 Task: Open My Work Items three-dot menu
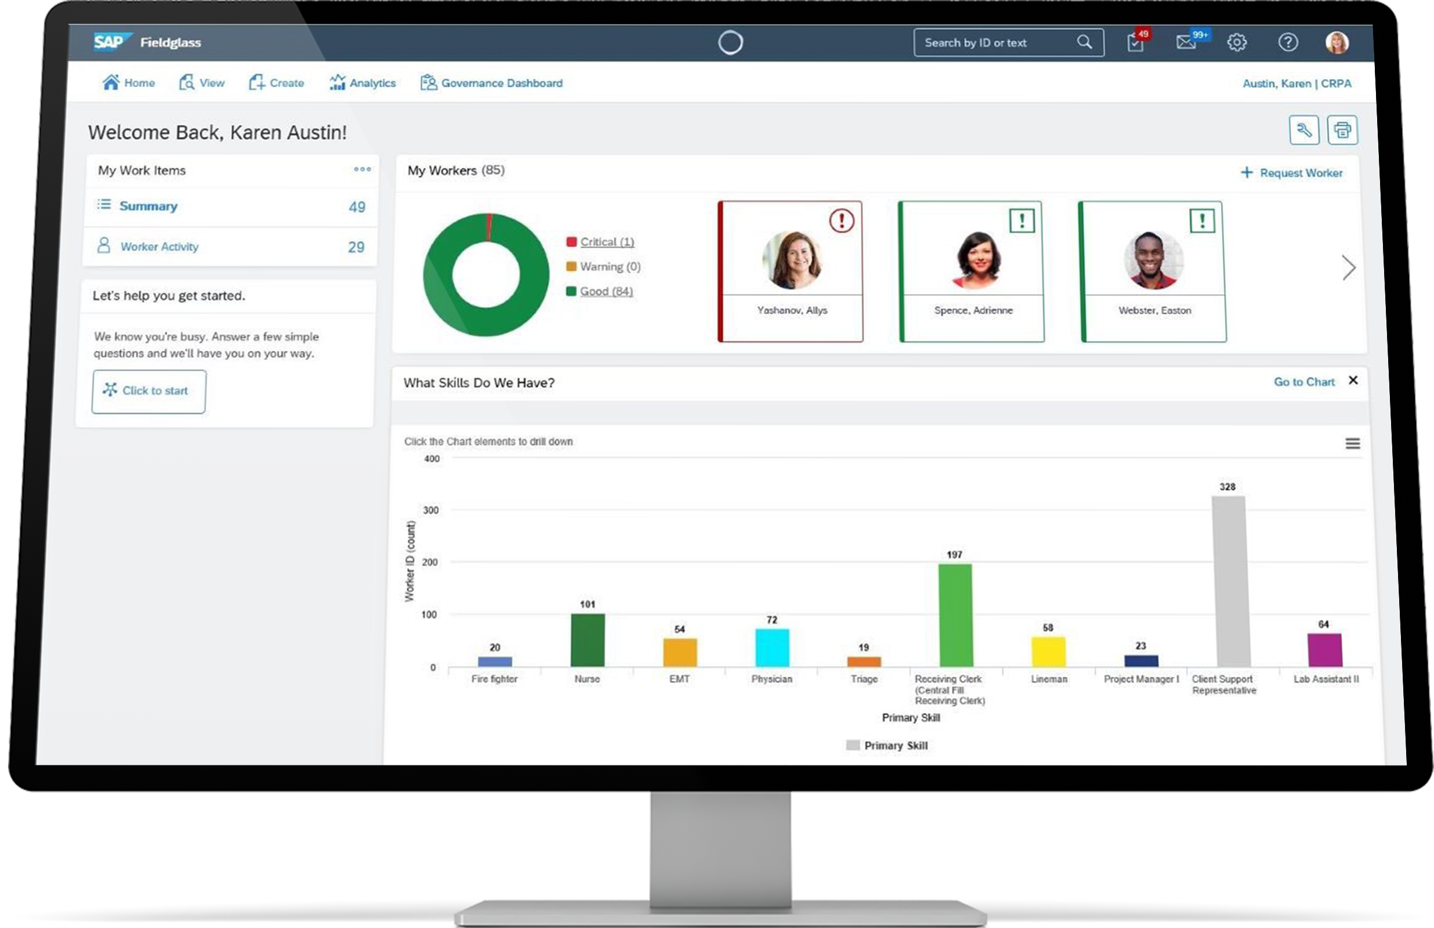tap(362, 169)
